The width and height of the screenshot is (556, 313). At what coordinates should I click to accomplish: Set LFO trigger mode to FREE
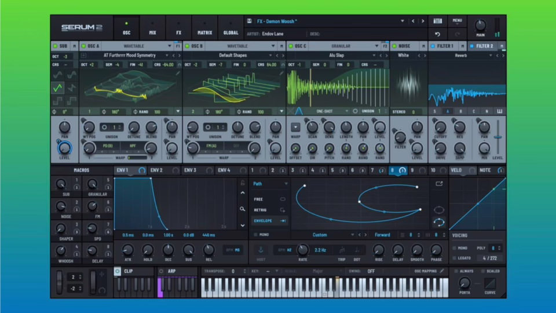[x=269, y=199]
